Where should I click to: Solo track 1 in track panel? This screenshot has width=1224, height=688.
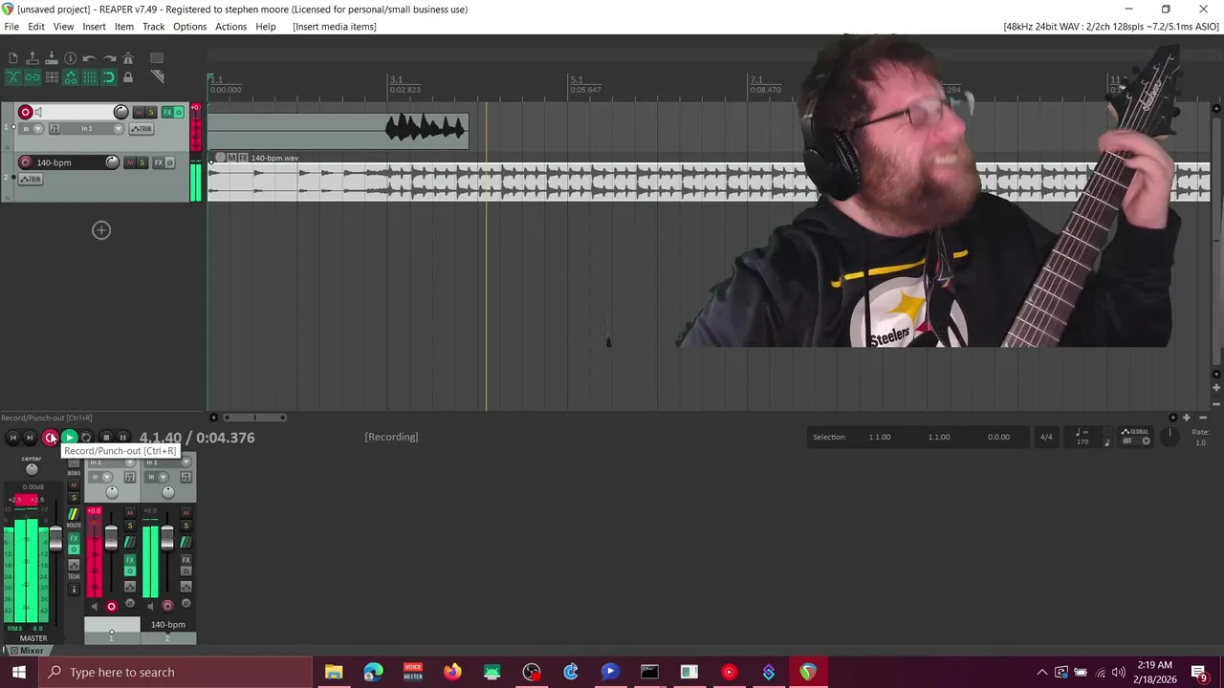pos(151,112)
